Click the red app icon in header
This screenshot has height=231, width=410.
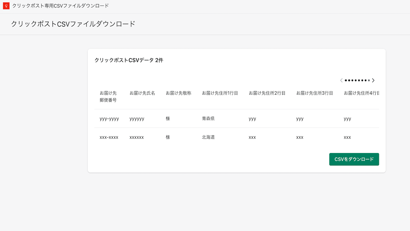tap(6, 6)
